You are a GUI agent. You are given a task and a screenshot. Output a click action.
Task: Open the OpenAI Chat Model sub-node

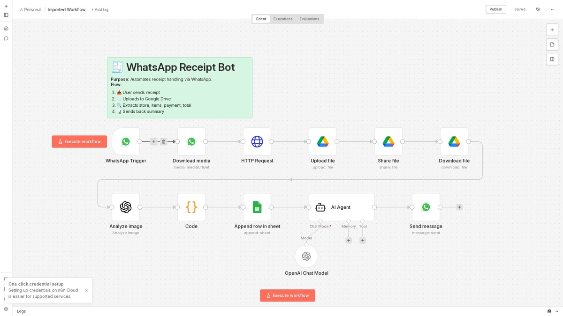pos(306,257)
